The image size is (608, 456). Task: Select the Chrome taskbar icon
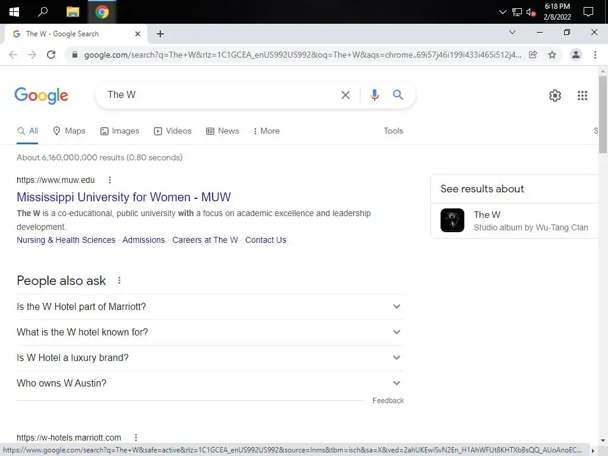pos(102,12)
